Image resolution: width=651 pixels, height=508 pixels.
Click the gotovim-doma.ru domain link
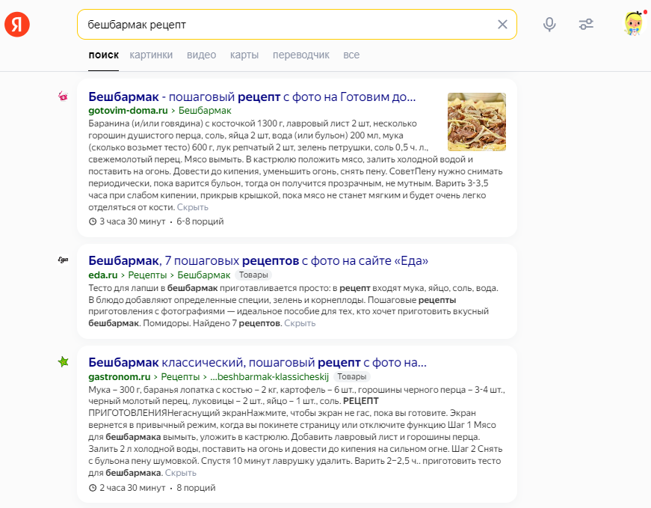[127, 110]
